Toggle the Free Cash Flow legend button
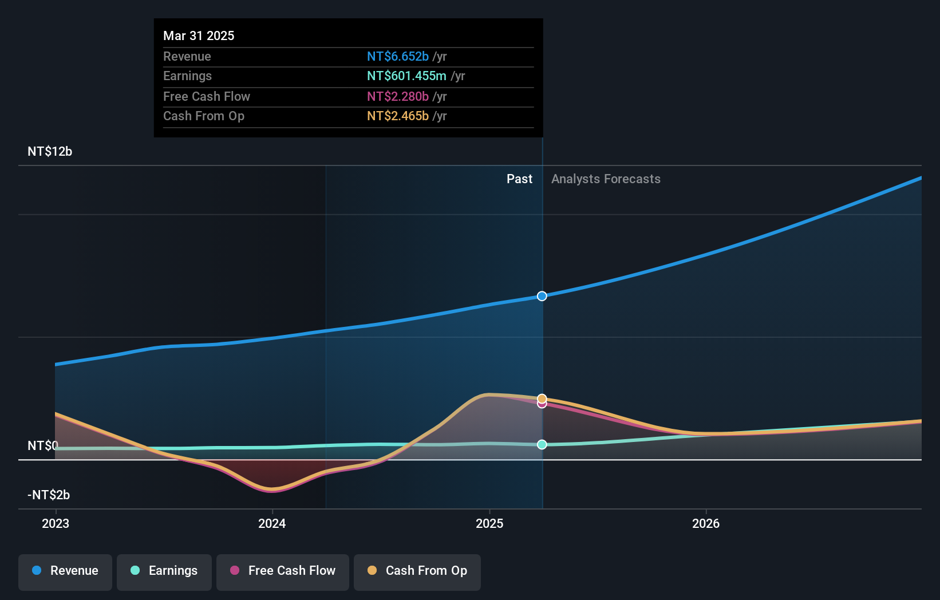 click(x=283, y=572)
